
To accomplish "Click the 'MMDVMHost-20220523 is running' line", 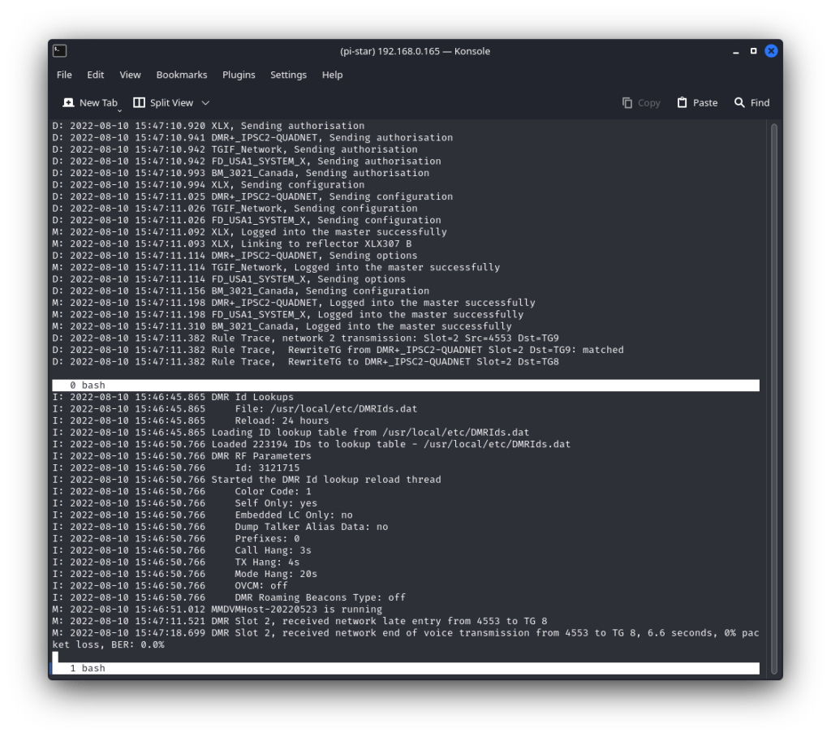I will pos(217,610).
